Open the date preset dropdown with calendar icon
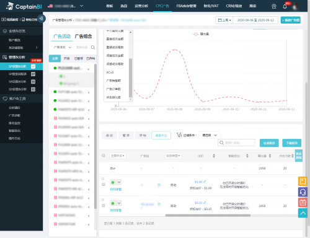 click(224, 20)
